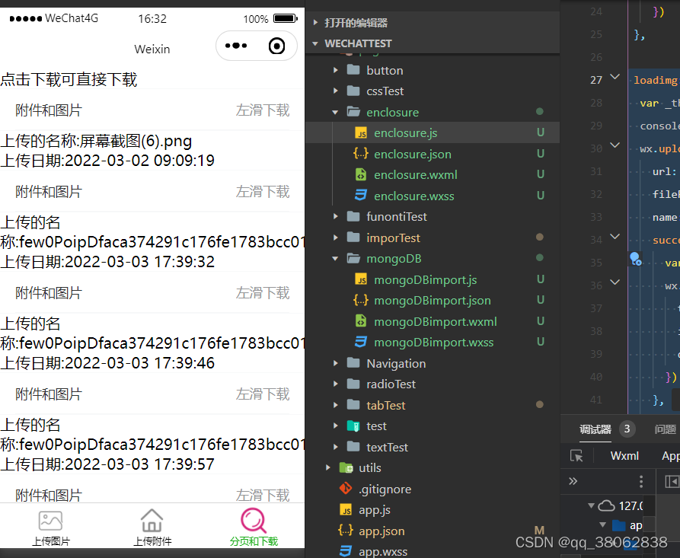Click the breakpoint hint icon at line 35
Viewport: 680px width, 558px height.
(635, 259)
